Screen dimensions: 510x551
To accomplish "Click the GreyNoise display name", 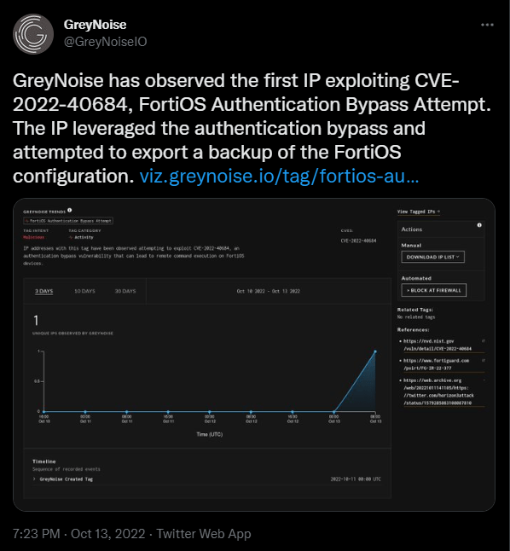I will [95, 25].
